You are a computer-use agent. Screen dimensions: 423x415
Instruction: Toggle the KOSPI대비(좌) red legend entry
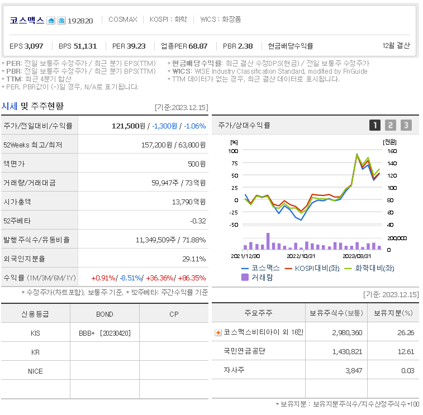312,268
